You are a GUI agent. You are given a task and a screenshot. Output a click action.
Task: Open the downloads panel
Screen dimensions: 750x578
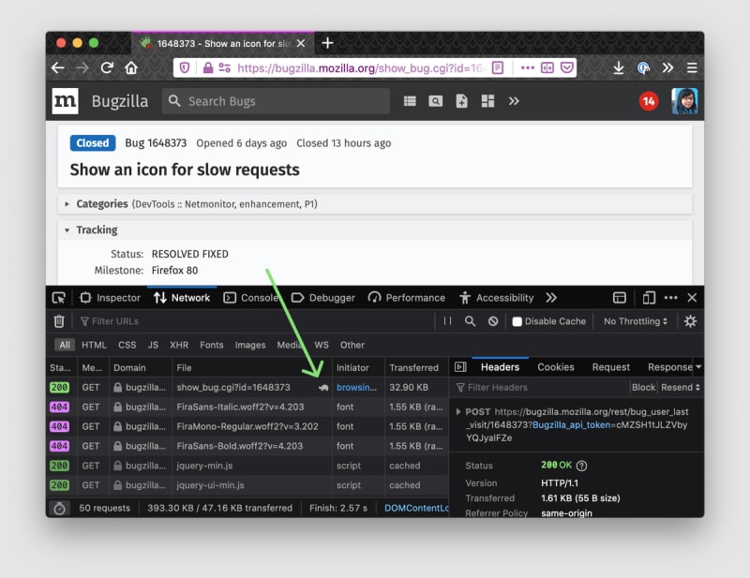pos(619,67)
